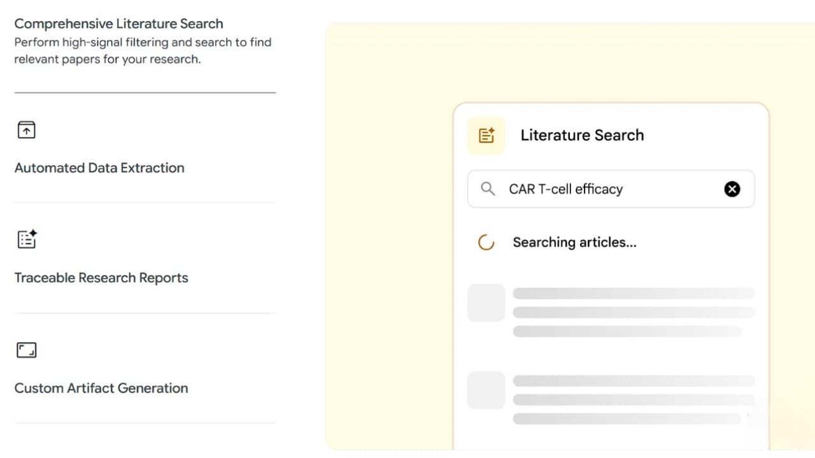Click the Custom Artifact Generation frame icon
Image resolution: width=815 pixels, height=458 pixels.
26,350
